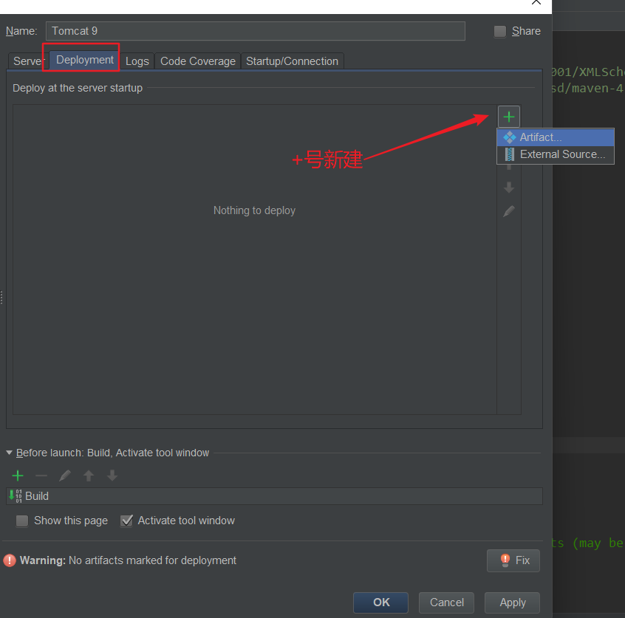Viewport: 625px width, 618px height.
Task: Toggle the Share checkbox
Action: (x=500, y=31)
